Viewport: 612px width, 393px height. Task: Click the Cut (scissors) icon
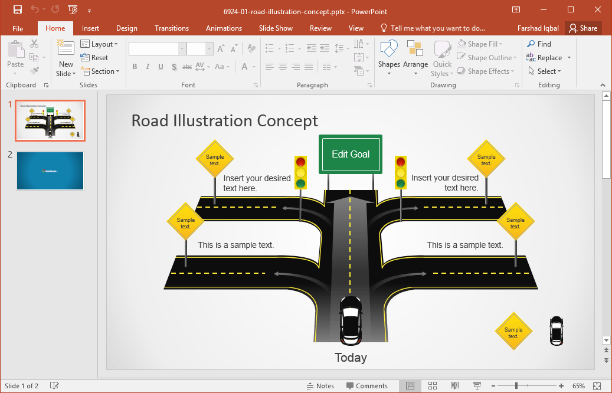34,44
